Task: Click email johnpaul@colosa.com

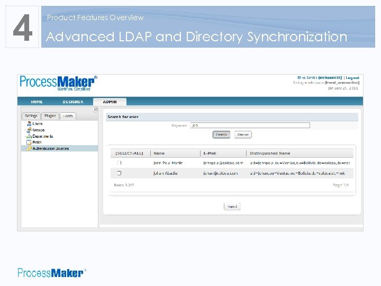Action: pyautogui.click(x=223, y=163)
